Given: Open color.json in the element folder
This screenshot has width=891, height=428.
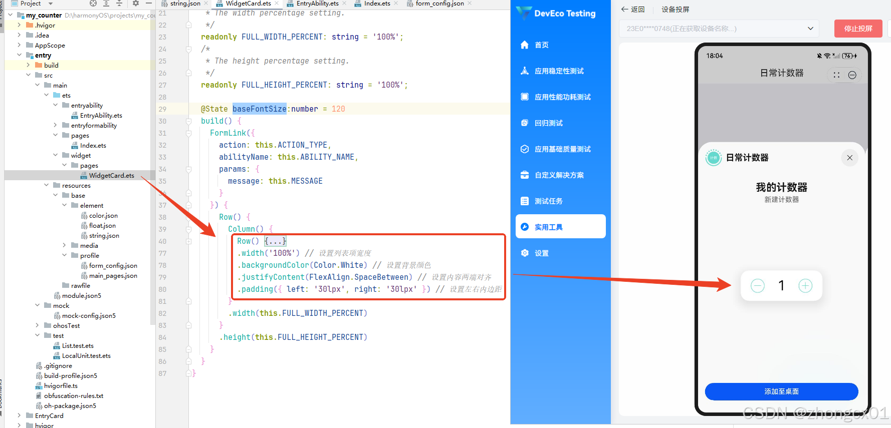Looking at the screenshot, I should coord(103,216).
